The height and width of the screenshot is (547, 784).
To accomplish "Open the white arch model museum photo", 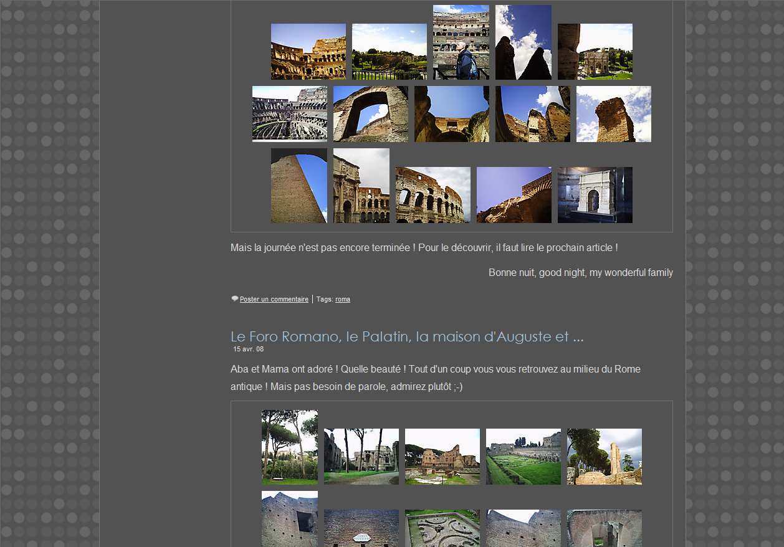I will 595,195.
